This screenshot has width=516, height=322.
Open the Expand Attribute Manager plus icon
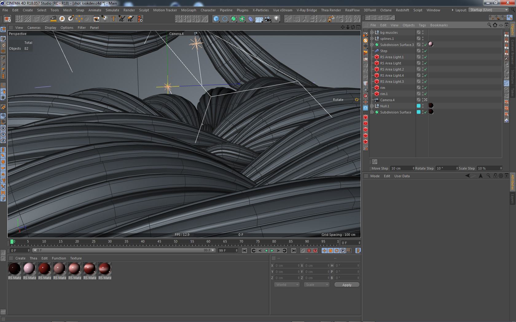507,176
